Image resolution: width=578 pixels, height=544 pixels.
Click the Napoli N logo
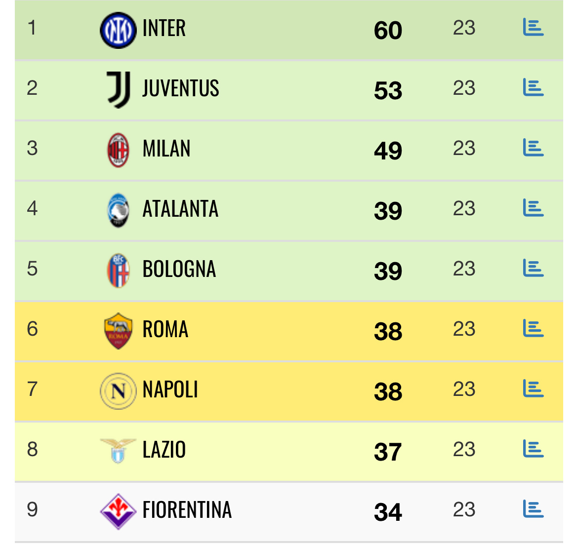click(118, 391)
